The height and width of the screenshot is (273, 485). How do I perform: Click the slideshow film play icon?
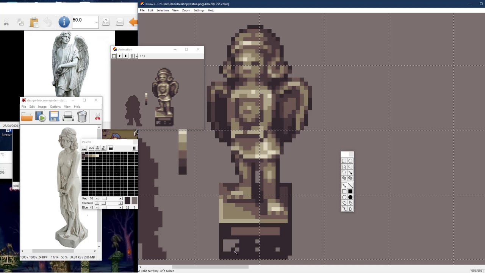pos(41,117)
